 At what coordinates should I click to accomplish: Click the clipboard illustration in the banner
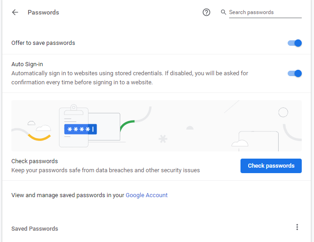pos(74,126)
